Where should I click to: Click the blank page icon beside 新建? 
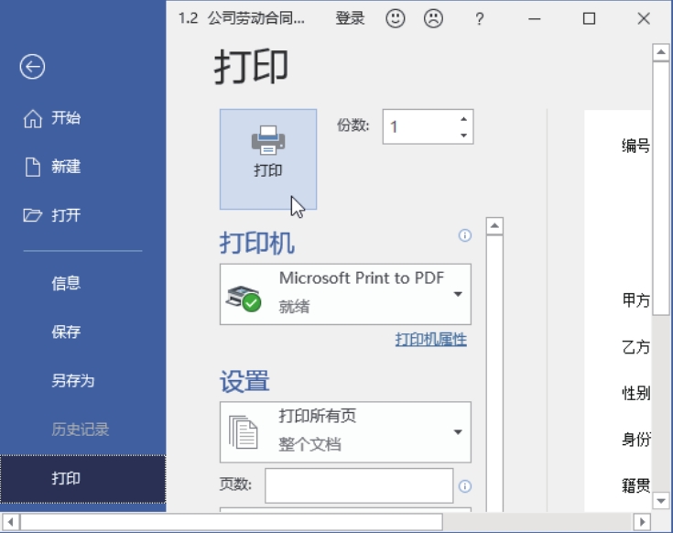33,167
